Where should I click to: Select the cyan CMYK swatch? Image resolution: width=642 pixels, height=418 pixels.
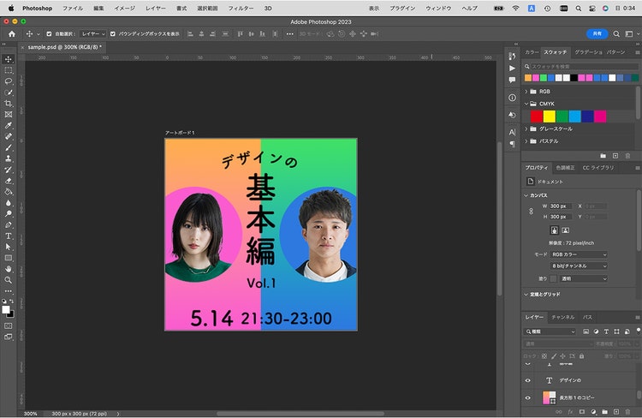pos(575,116)
